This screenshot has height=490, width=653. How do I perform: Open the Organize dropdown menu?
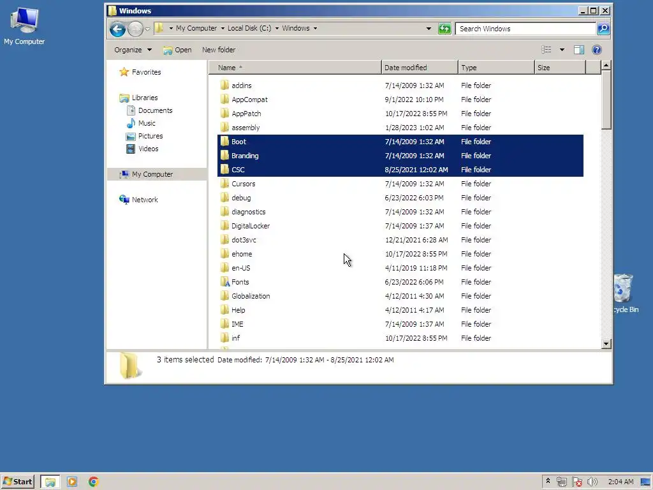(133, 50)
